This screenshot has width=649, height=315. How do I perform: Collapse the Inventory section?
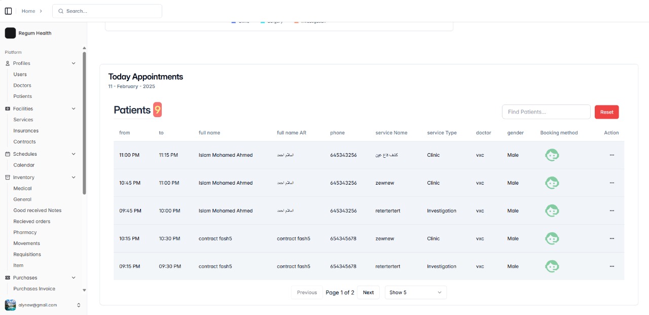[74, 178]
